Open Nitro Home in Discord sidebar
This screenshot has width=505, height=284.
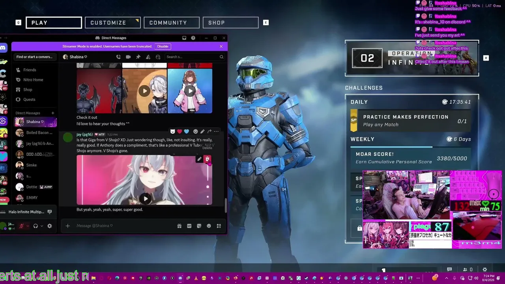click(34, 80)
